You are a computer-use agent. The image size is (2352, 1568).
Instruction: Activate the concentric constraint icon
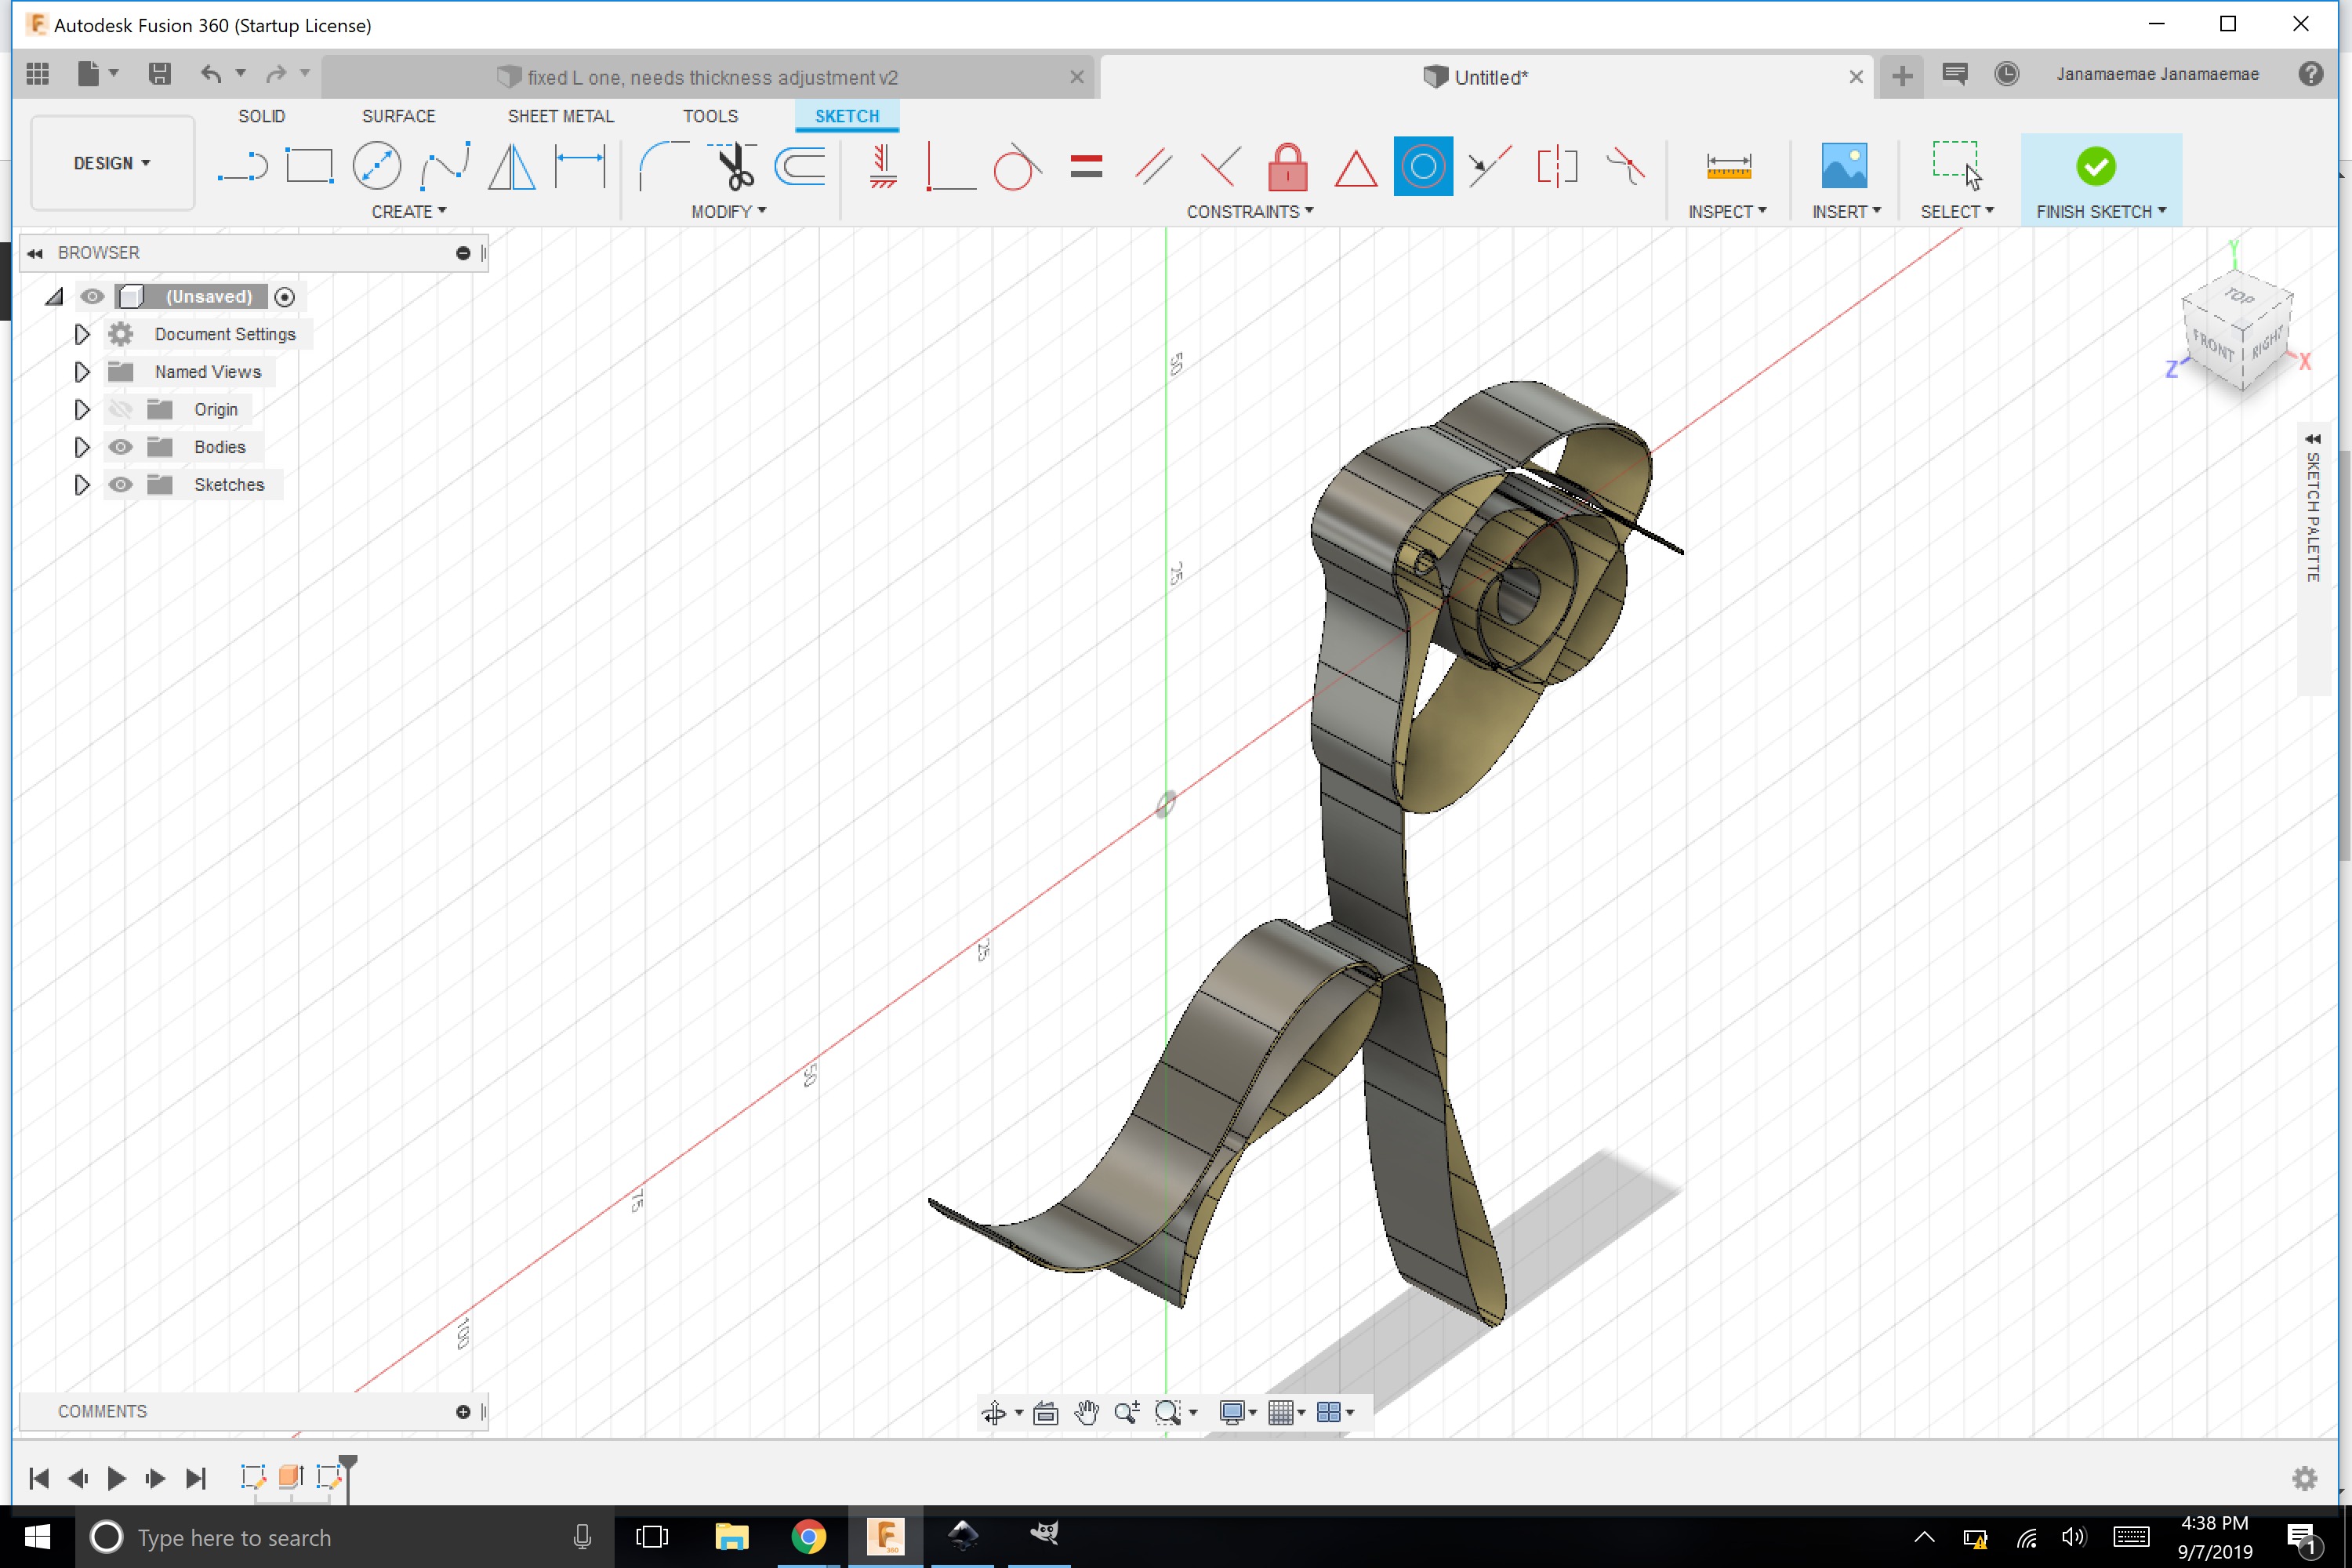[x=1422, y=166]
